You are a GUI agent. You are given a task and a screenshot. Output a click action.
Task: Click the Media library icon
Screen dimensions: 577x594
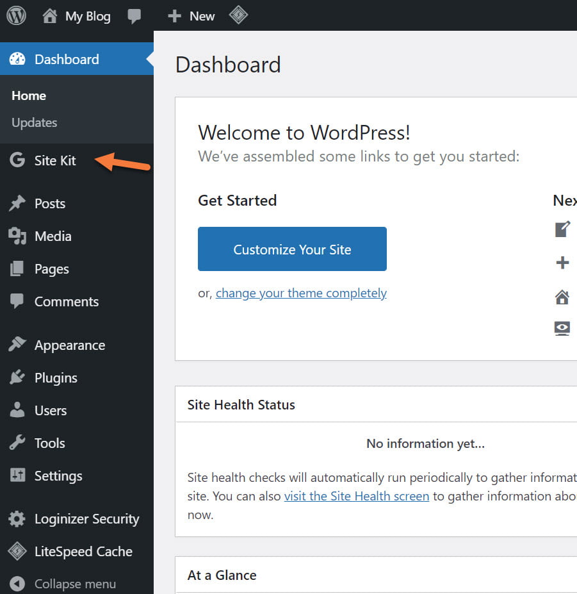point(17,236)
